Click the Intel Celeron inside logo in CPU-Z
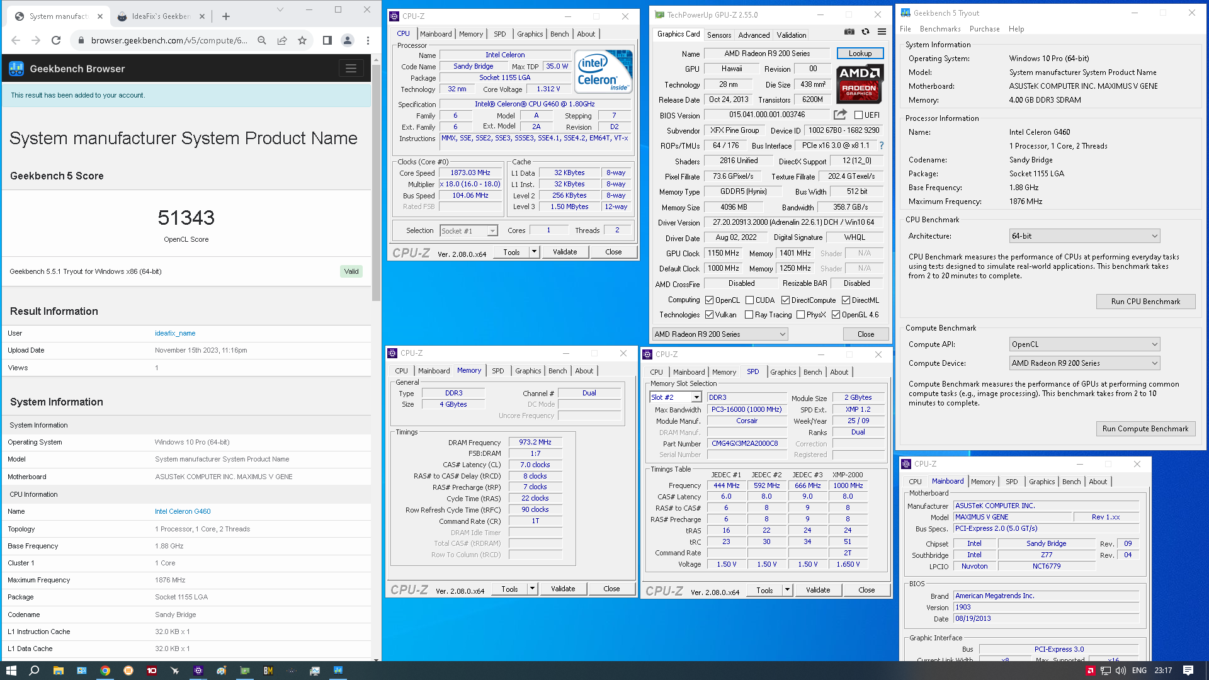The image size is (1209, 680). click(603, 72)
